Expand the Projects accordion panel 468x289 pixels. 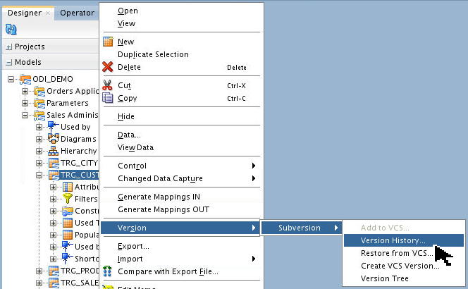coord(8,47)
